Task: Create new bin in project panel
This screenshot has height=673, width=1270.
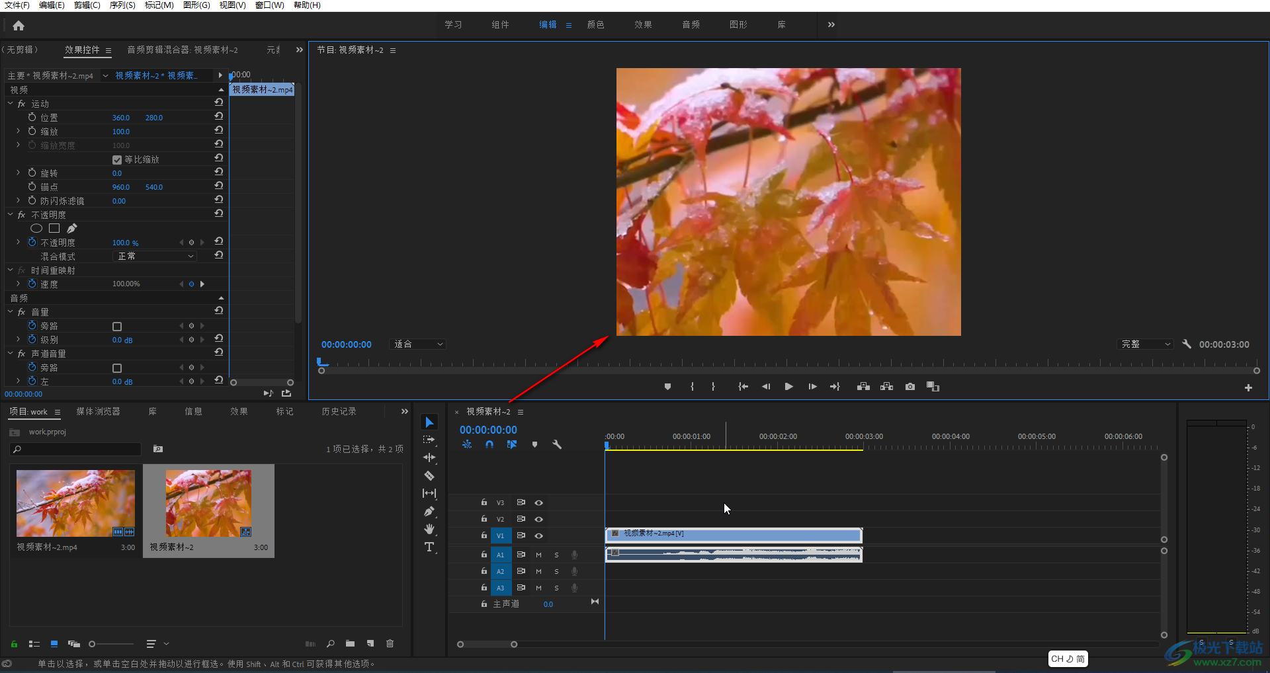Action: click(x=350, y=643)
